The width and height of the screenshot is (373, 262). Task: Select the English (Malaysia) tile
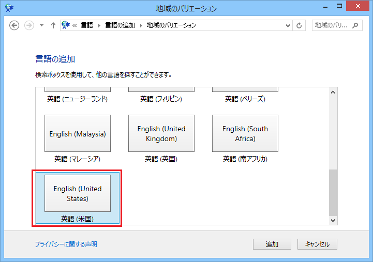(x=78, y=133)
